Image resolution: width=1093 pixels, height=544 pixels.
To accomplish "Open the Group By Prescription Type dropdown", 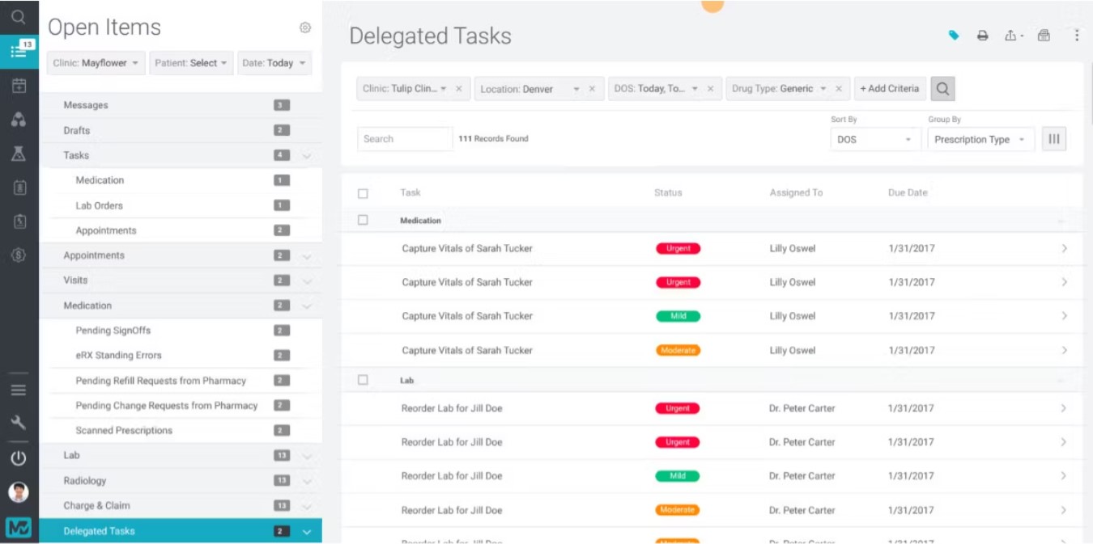I will [980, 139].
